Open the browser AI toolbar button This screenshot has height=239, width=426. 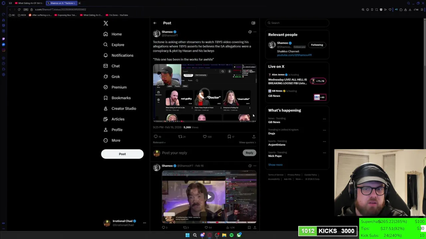pyautogui.click(x=416, y=10)
